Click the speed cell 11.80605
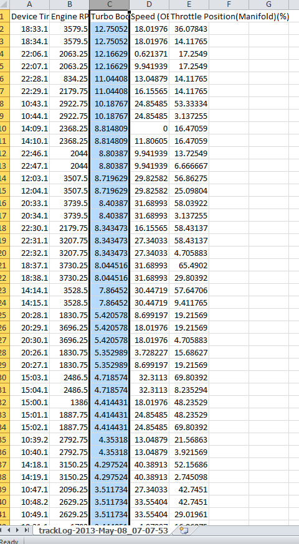The width and height of the screenshot is (299, 544). tap(149, 141)
